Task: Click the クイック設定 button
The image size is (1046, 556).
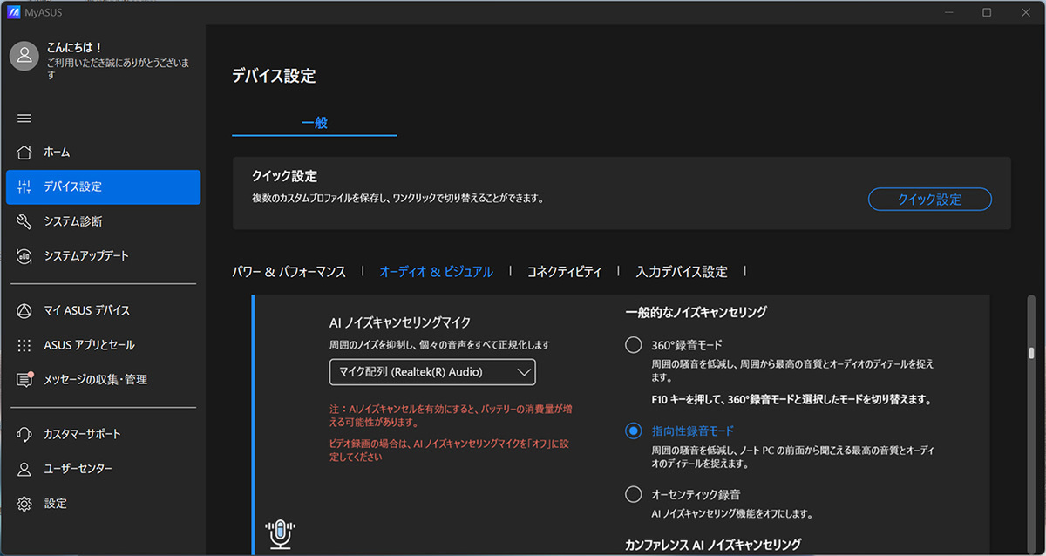Action: (x=930, y=200)
